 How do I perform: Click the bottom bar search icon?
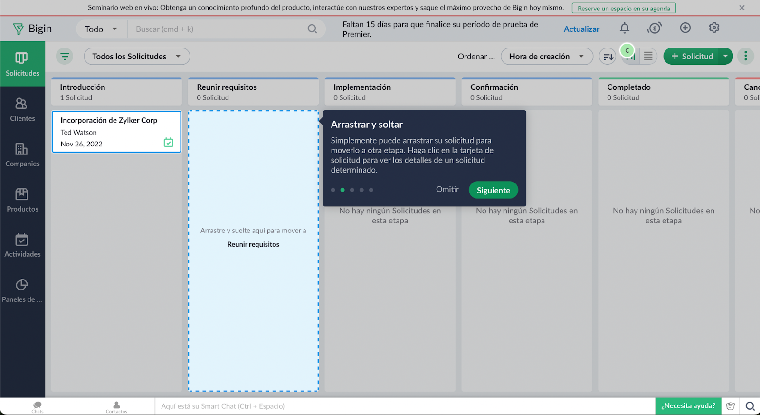[750, 406]
